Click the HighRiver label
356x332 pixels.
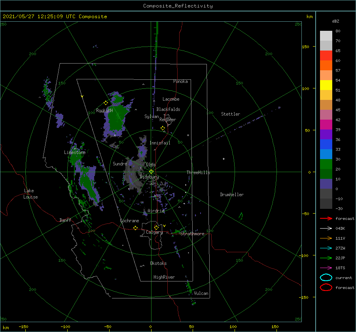point(164,277)
